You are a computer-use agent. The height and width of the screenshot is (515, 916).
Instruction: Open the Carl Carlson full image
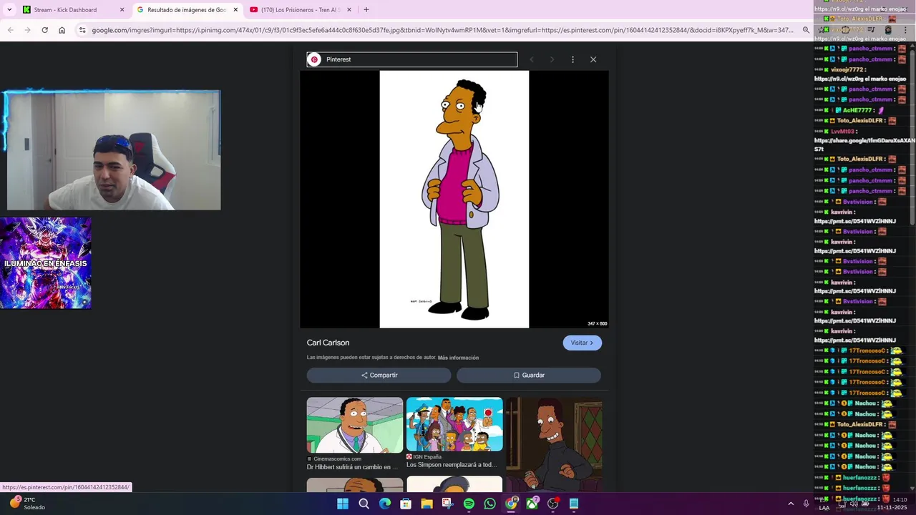coord(454,199)
